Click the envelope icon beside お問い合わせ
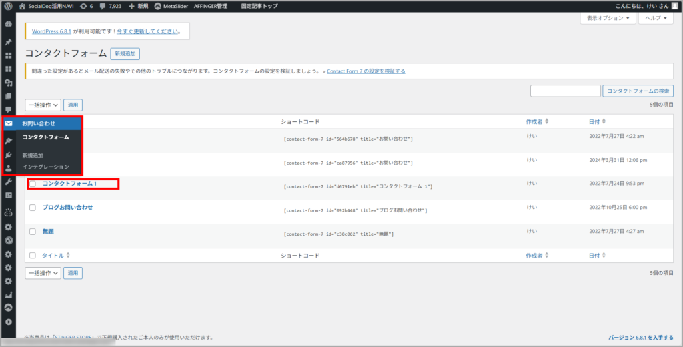This screenshot has height=347, width=683. pos(9,123)
